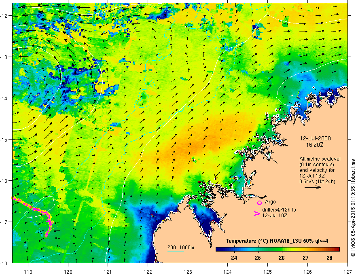356x275 pixels.
Task: Click the 'Temperature (°C) NOAA18_L3U 50% ql>=4' title
Action: coord(277,241)
